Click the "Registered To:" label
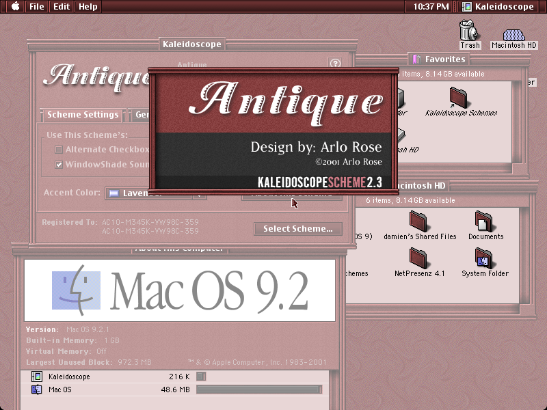Viewport: 547px width, 410px height. point(70,223)
